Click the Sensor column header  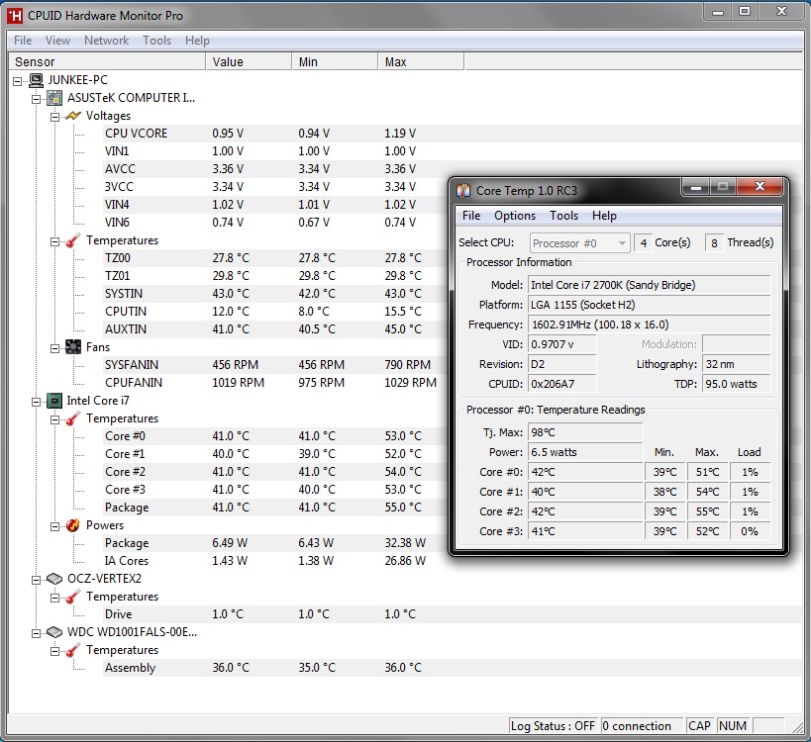pyautogui.click(x=108, y=62)
